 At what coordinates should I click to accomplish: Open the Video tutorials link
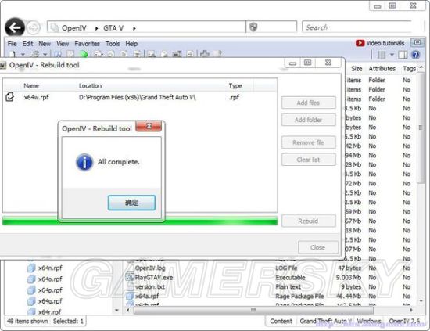tap(380, 43)
